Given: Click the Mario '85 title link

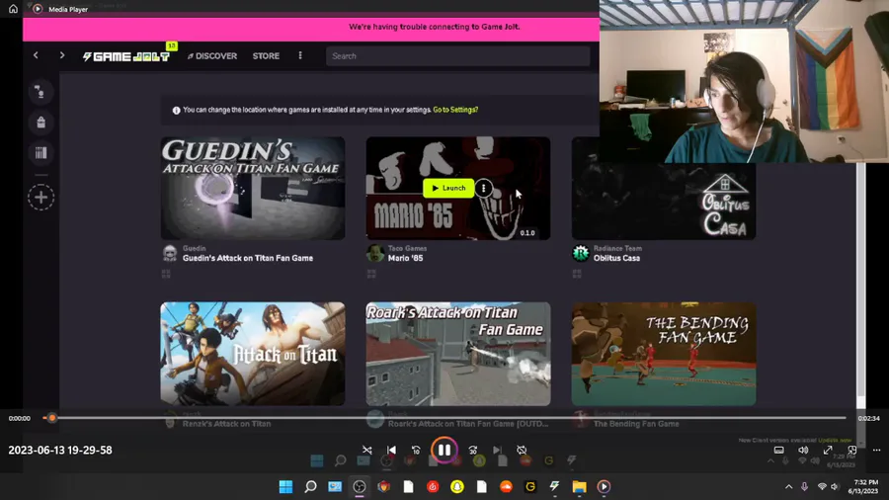Looking at the screenshot, I should pos(405,258).
